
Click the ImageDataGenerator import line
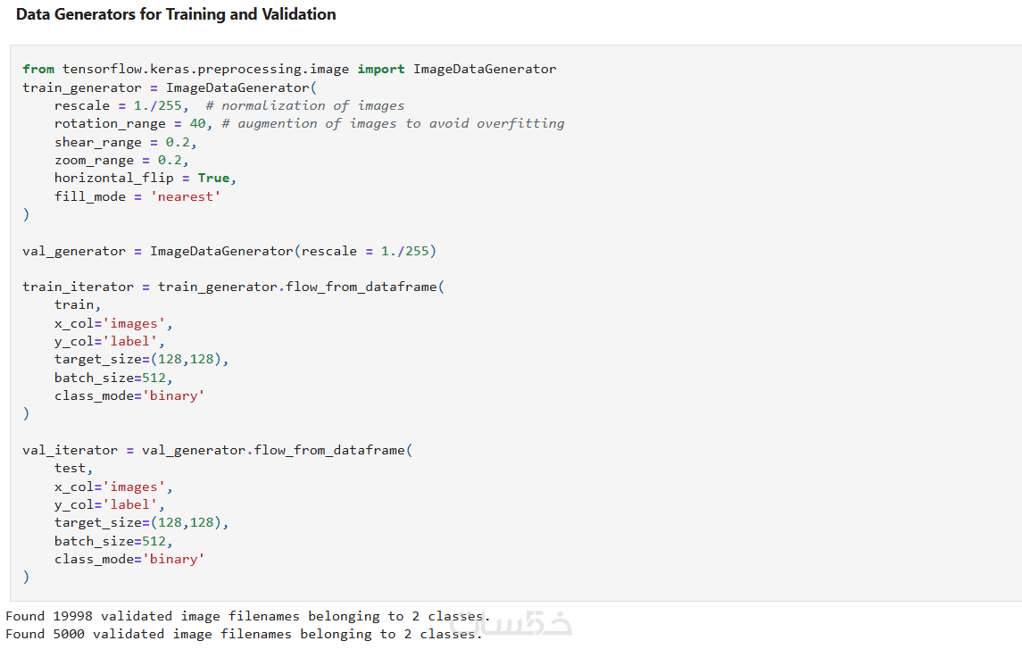pyautogui.click(x=289, y=69)
